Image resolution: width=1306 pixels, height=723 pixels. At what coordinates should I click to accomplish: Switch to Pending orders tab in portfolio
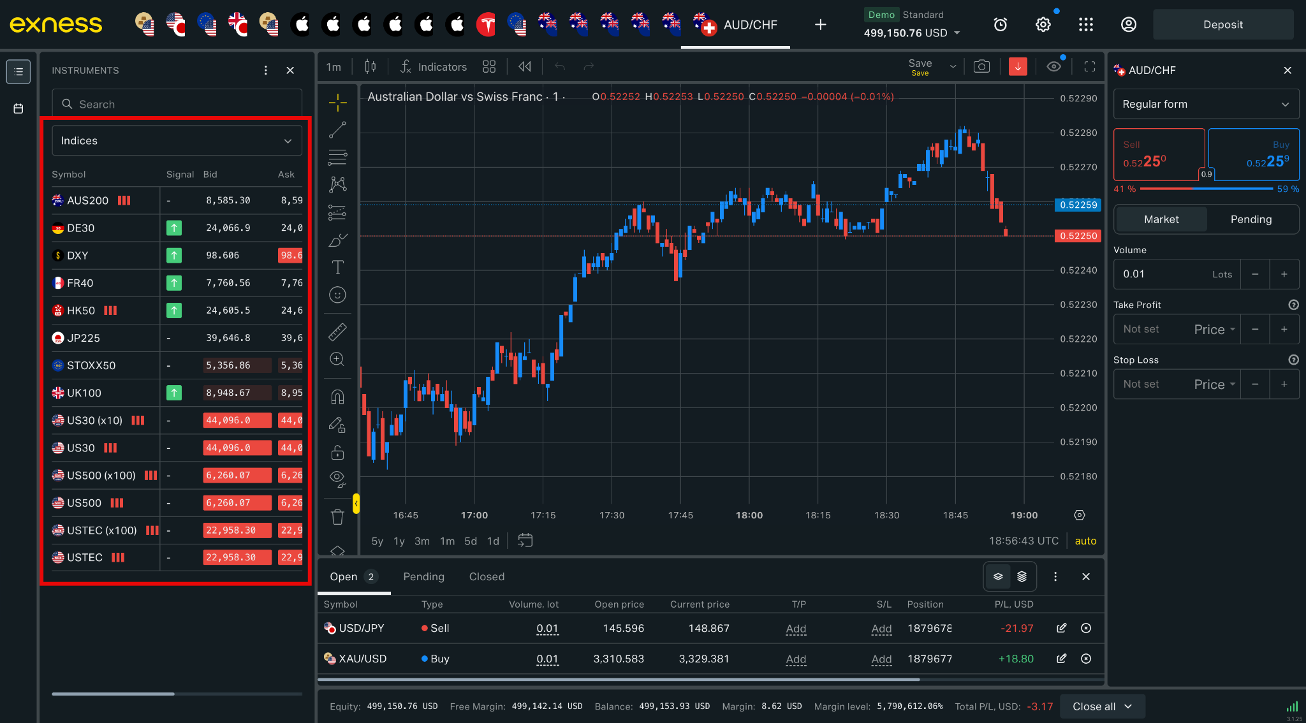[x=423, y=576]
